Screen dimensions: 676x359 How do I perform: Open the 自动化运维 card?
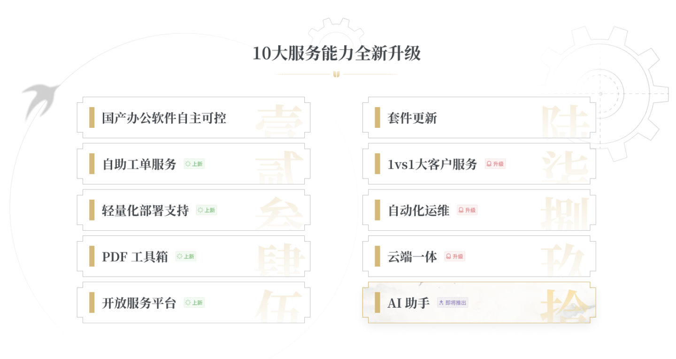coord(479,210)
